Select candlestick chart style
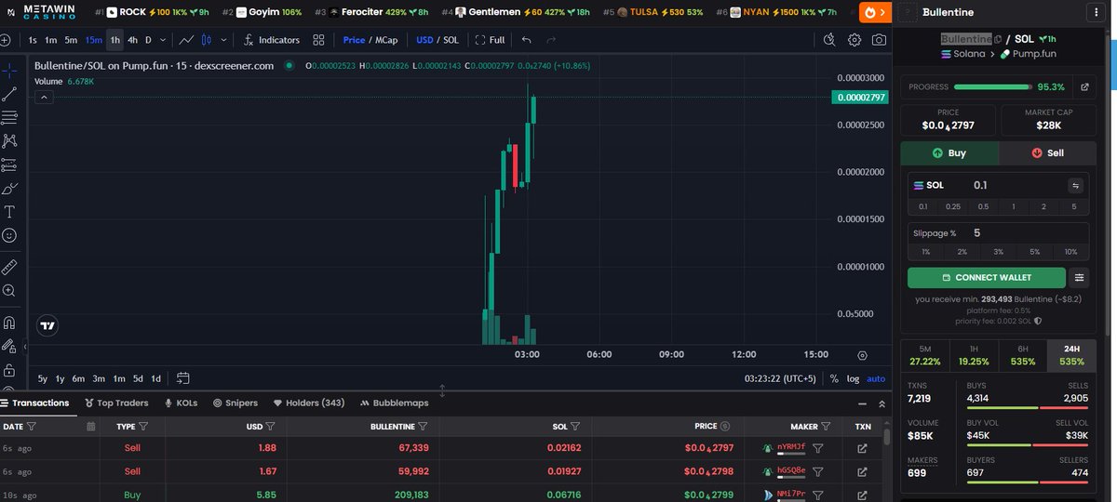 207,40
